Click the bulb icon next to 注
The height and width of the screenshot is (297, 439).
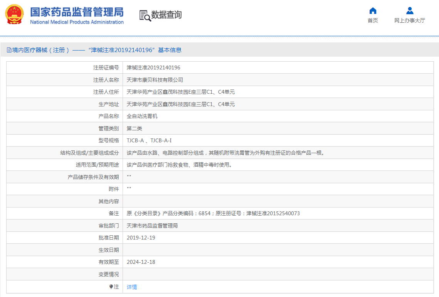pos(111,287)
